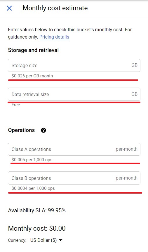Click the $0.0004 per 1,000 ops hint
148x252 pixels.
tap(33, 188)
